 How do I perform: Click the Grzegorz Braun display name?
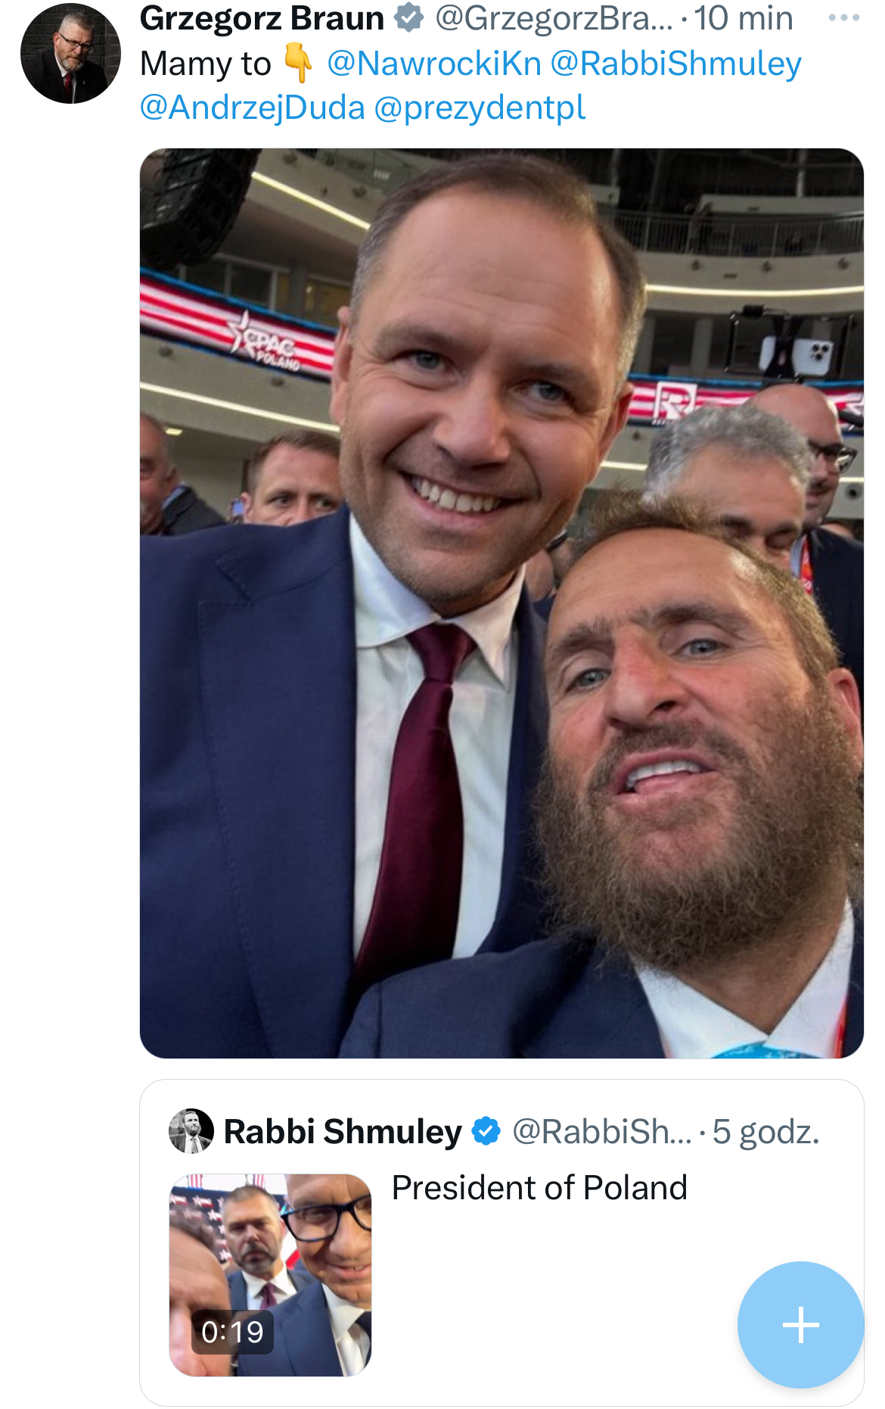point(262,18)
